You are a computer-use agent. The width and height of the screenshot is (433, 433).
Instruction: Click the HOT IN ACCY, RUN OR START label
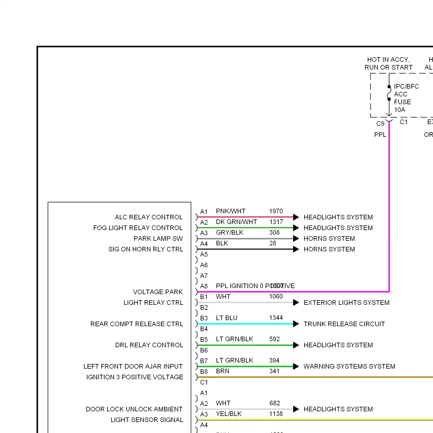click(x=389, y=63)
